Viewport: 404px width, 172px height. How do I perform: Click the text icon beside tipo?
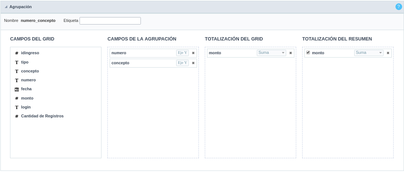16,62
